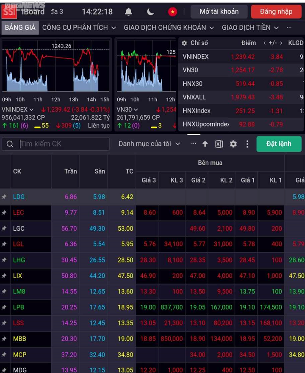
Task: Open the Giao dịch chứng khoán menu
Action: [169, 28]
